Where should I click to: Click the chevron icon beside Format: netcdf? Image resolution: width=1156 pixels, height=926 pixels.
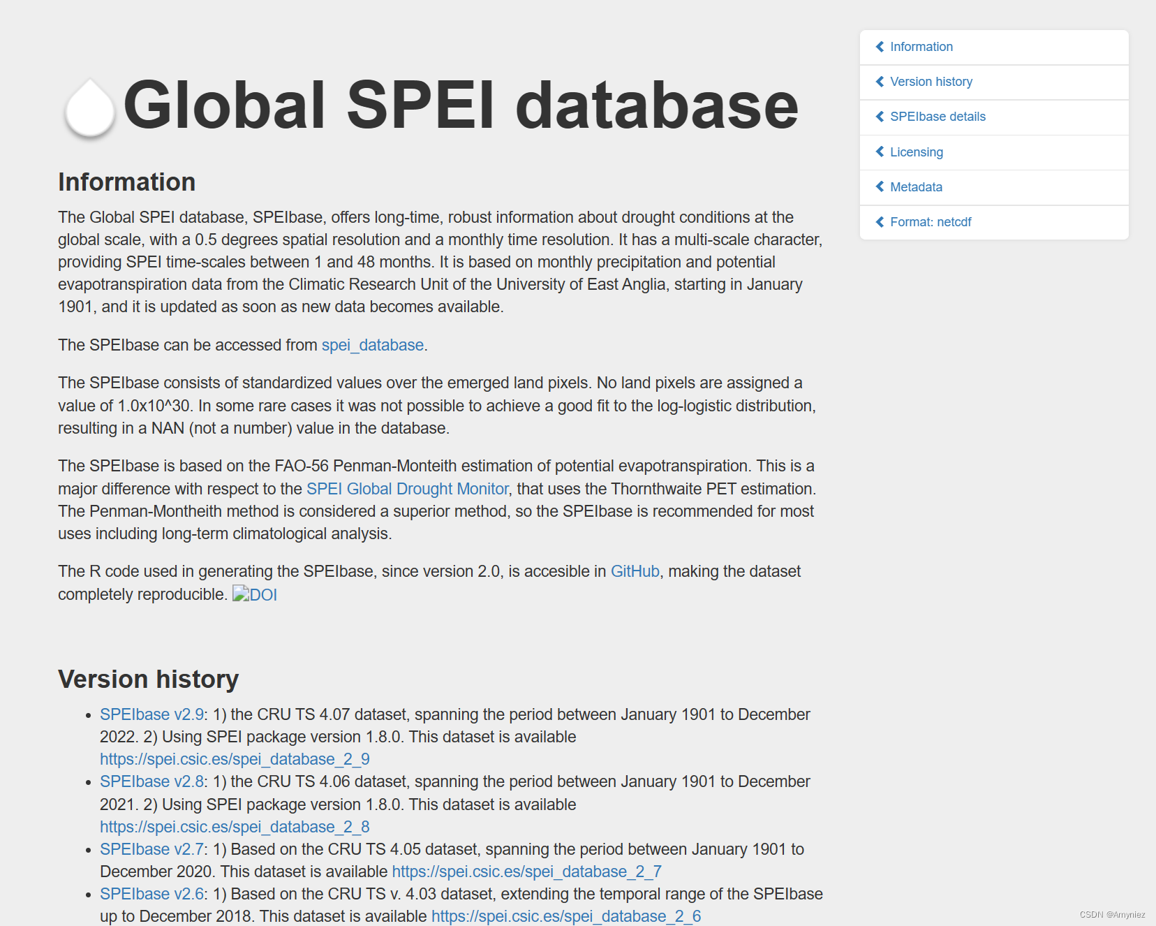coord(879,222)
